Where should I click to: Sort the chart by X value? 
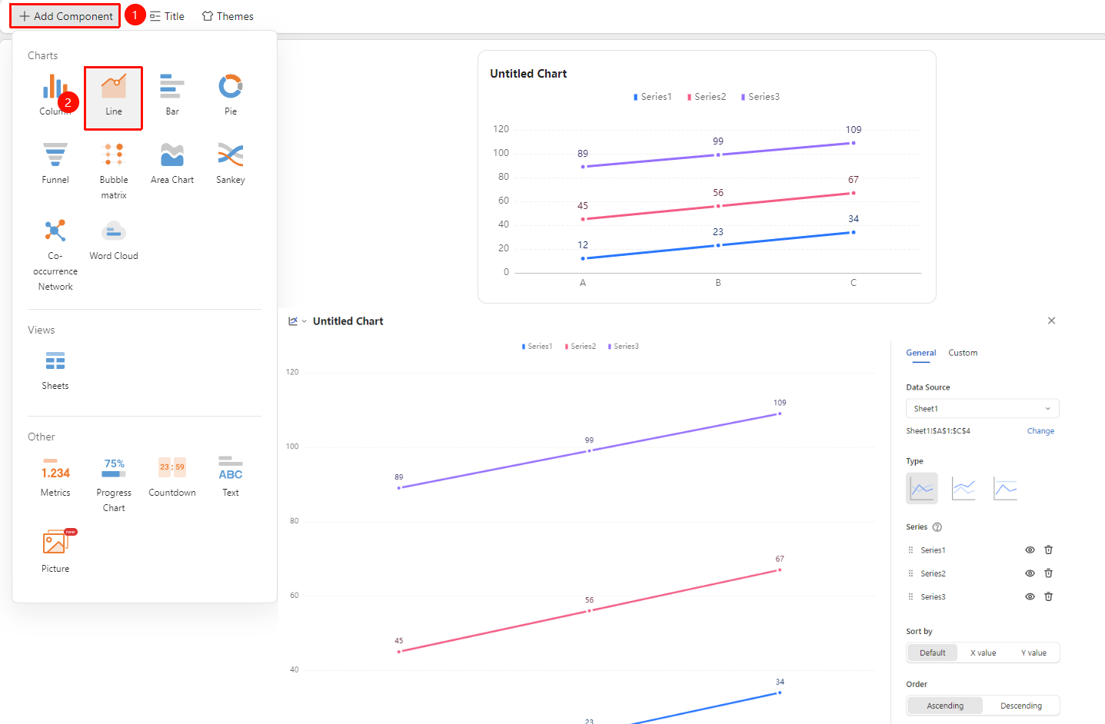[x=983, y=653]
